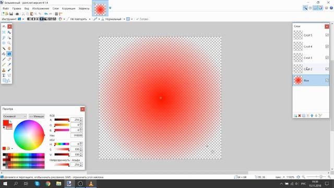The image size is (334, 188).
Task: Click the open image thumbnail tab
Action: coord(100,8)
